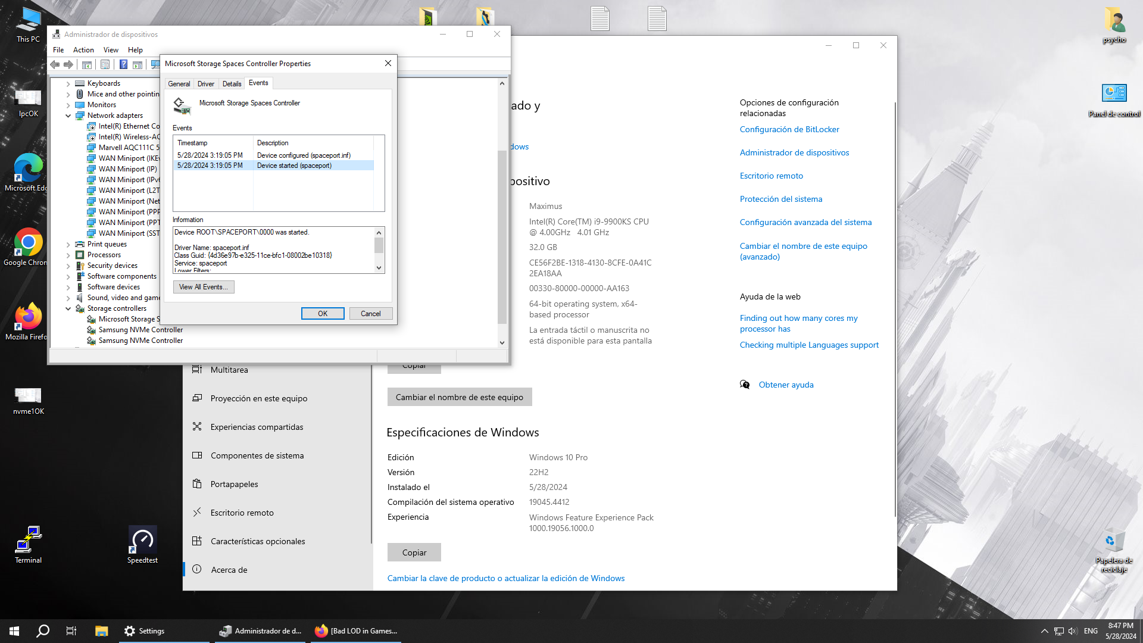
Task: Switch to the Details tab
Action: [232, 84]
